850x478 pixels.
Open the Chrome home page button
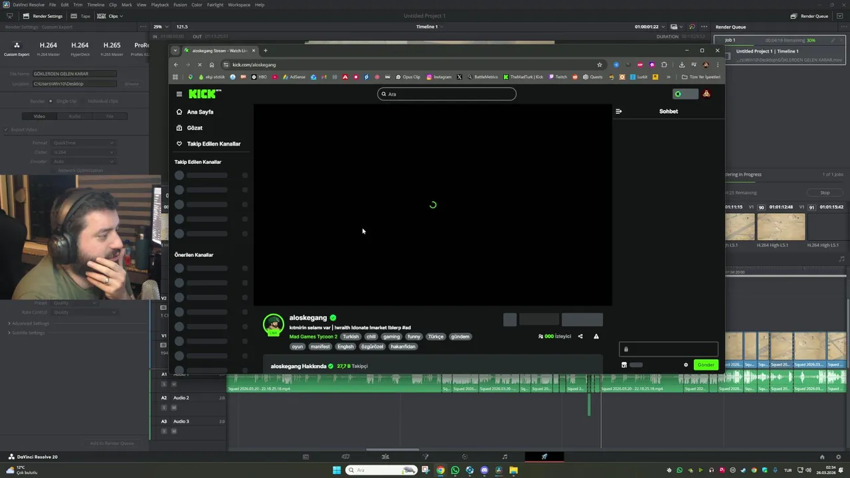212,64
